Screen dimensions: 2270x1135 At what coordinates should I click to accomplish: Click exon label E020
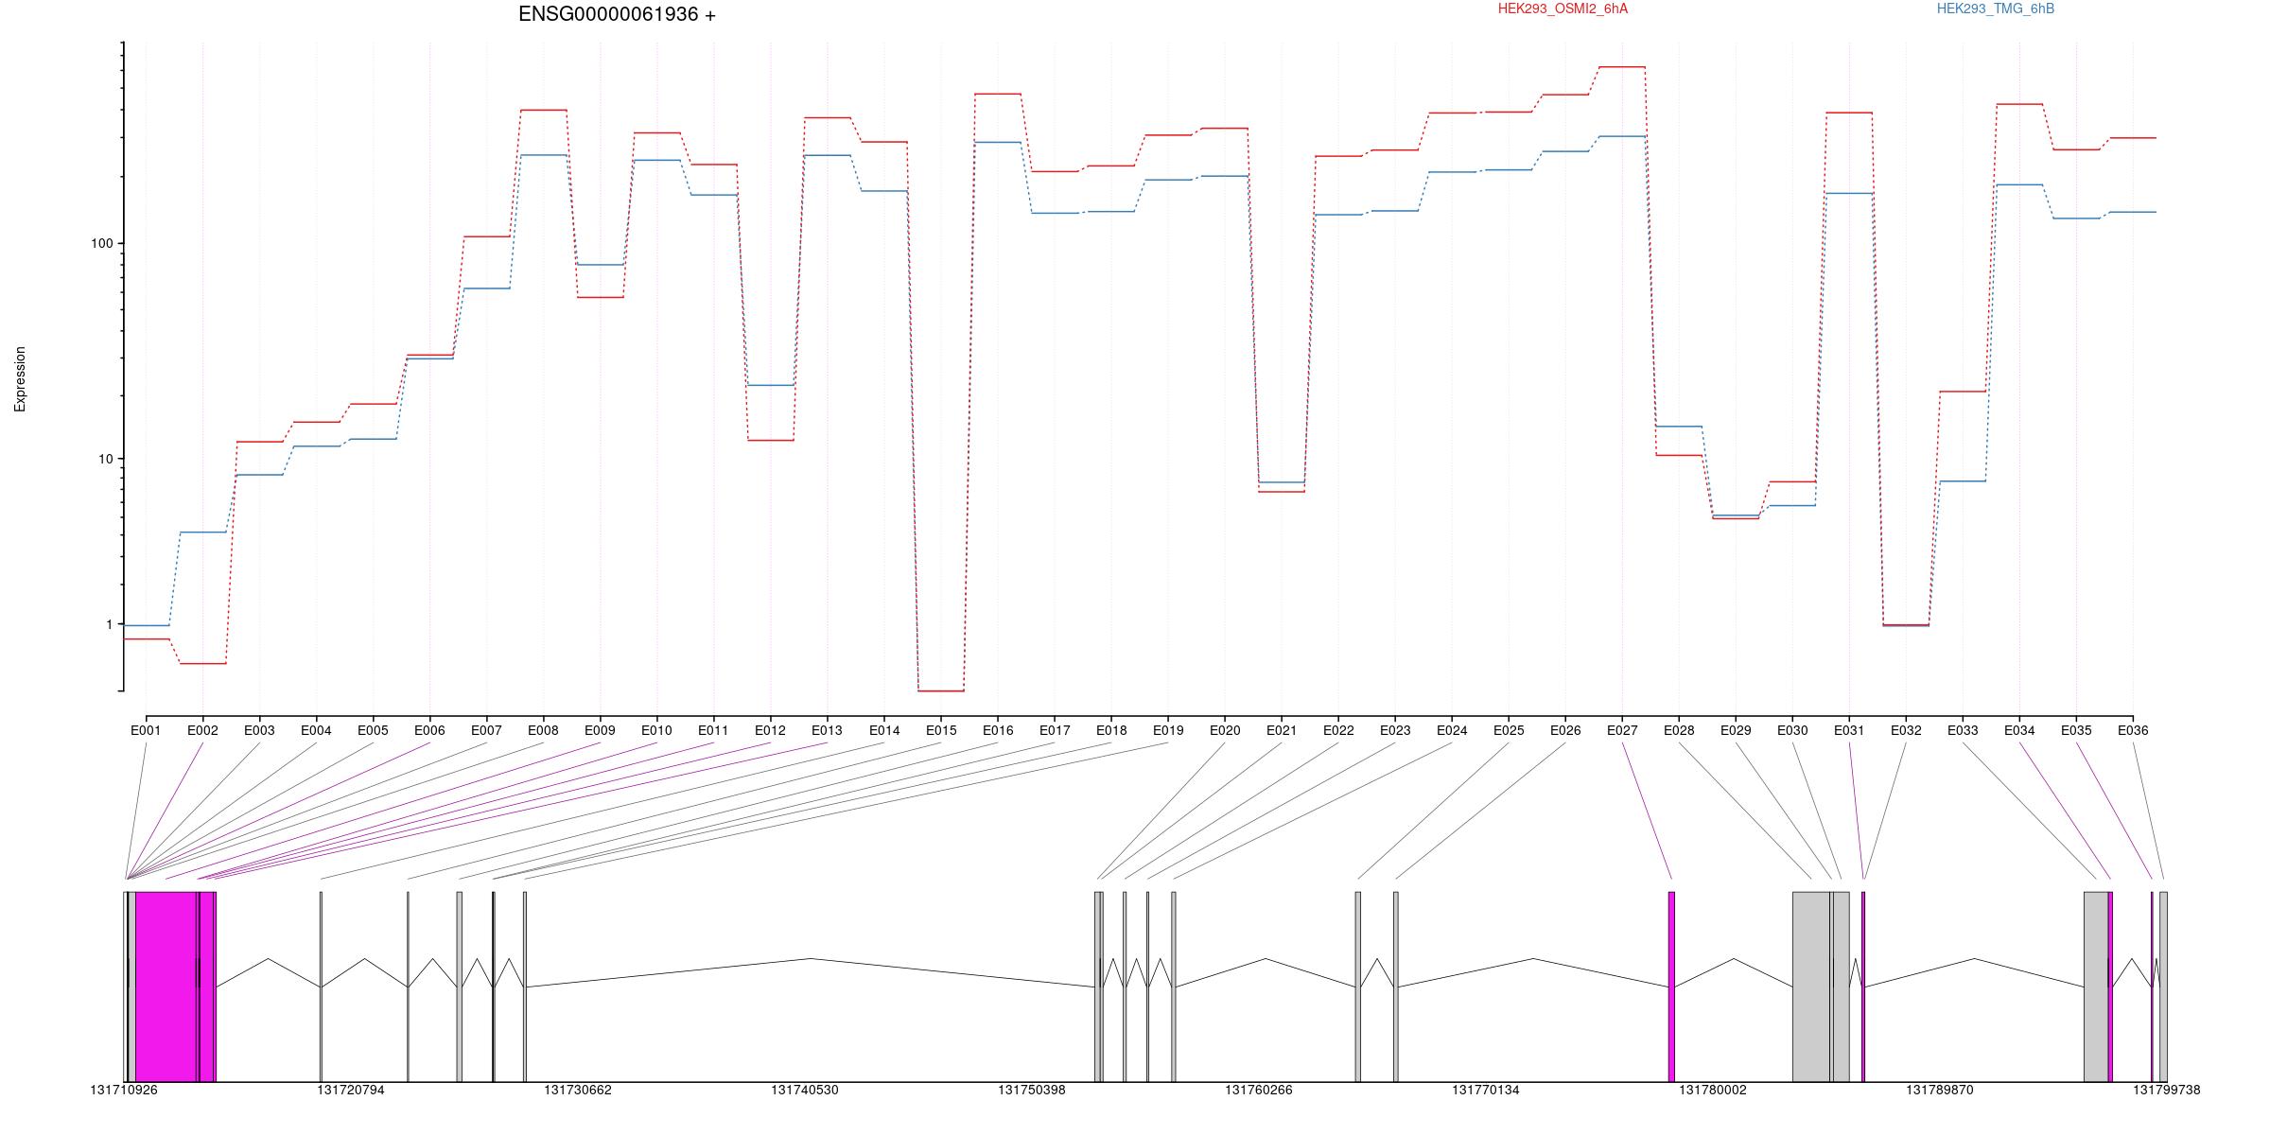[1225, 730]
